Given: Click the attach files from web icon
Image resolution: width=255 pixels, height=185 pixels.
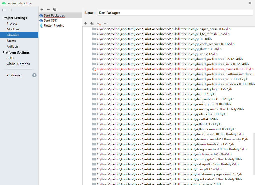Looking at the screenshot, I should (92, 23).
